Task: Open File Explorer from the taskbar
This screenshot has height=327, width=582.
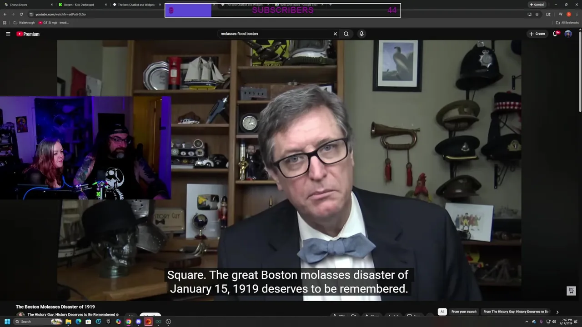Action: (68, 322)
